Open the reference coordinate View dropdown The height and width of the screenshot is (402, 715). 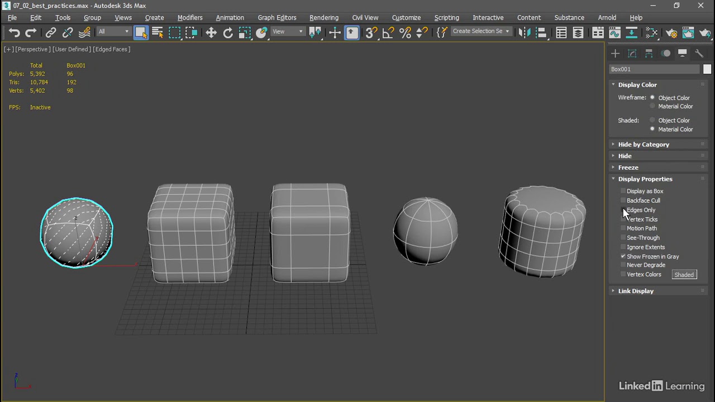point(288,32)
